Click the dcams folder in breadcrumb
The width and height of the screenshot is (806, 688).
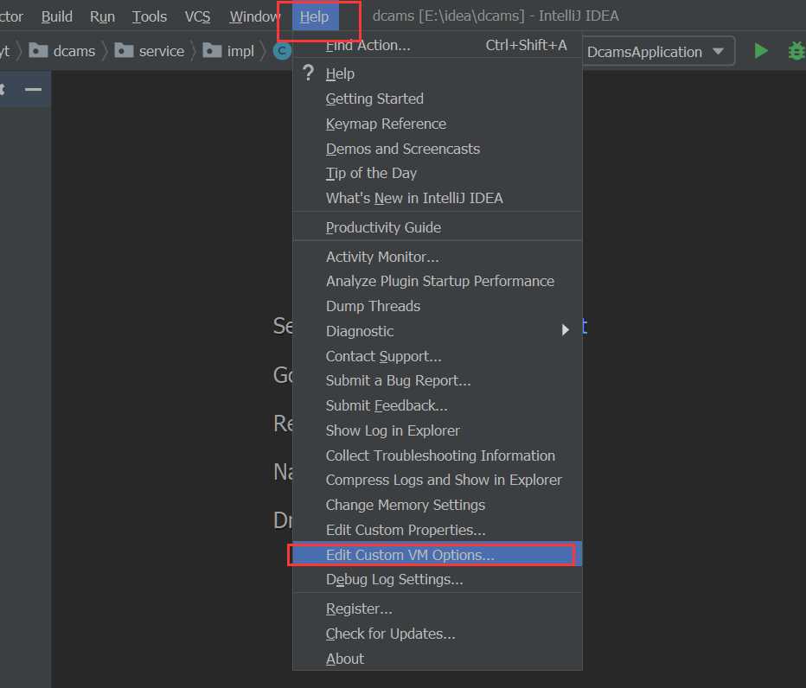[x=63, y=51]
